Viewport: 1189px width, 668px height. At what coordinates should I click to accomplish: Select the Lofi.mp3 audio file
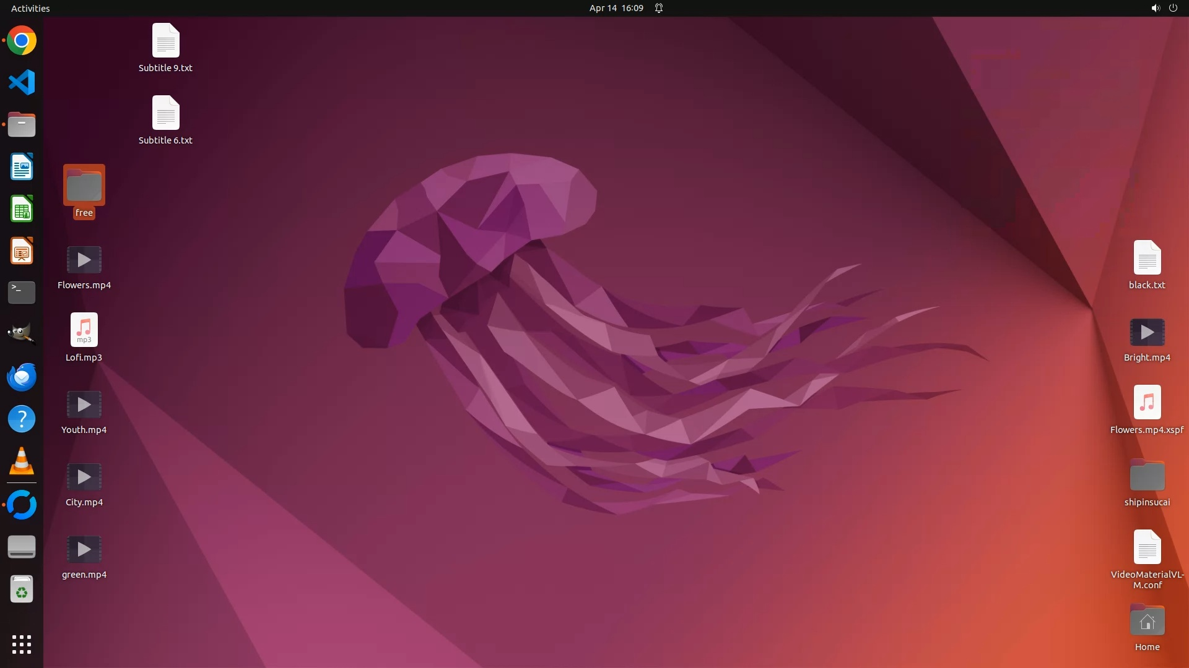click(84, 330)
